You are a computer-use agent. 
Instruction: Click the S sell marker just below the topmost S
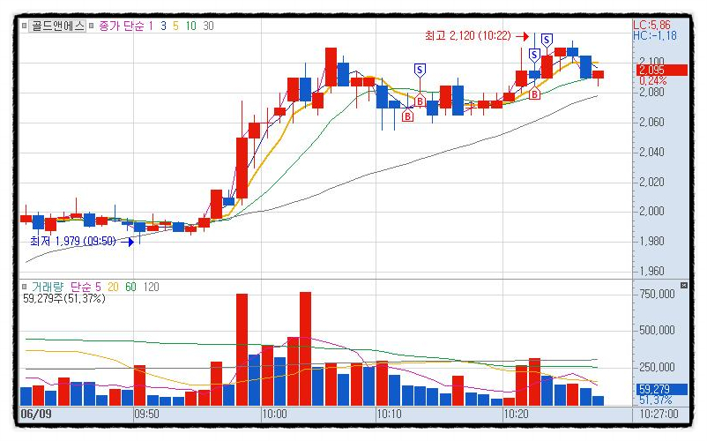(x=534, y=55)
